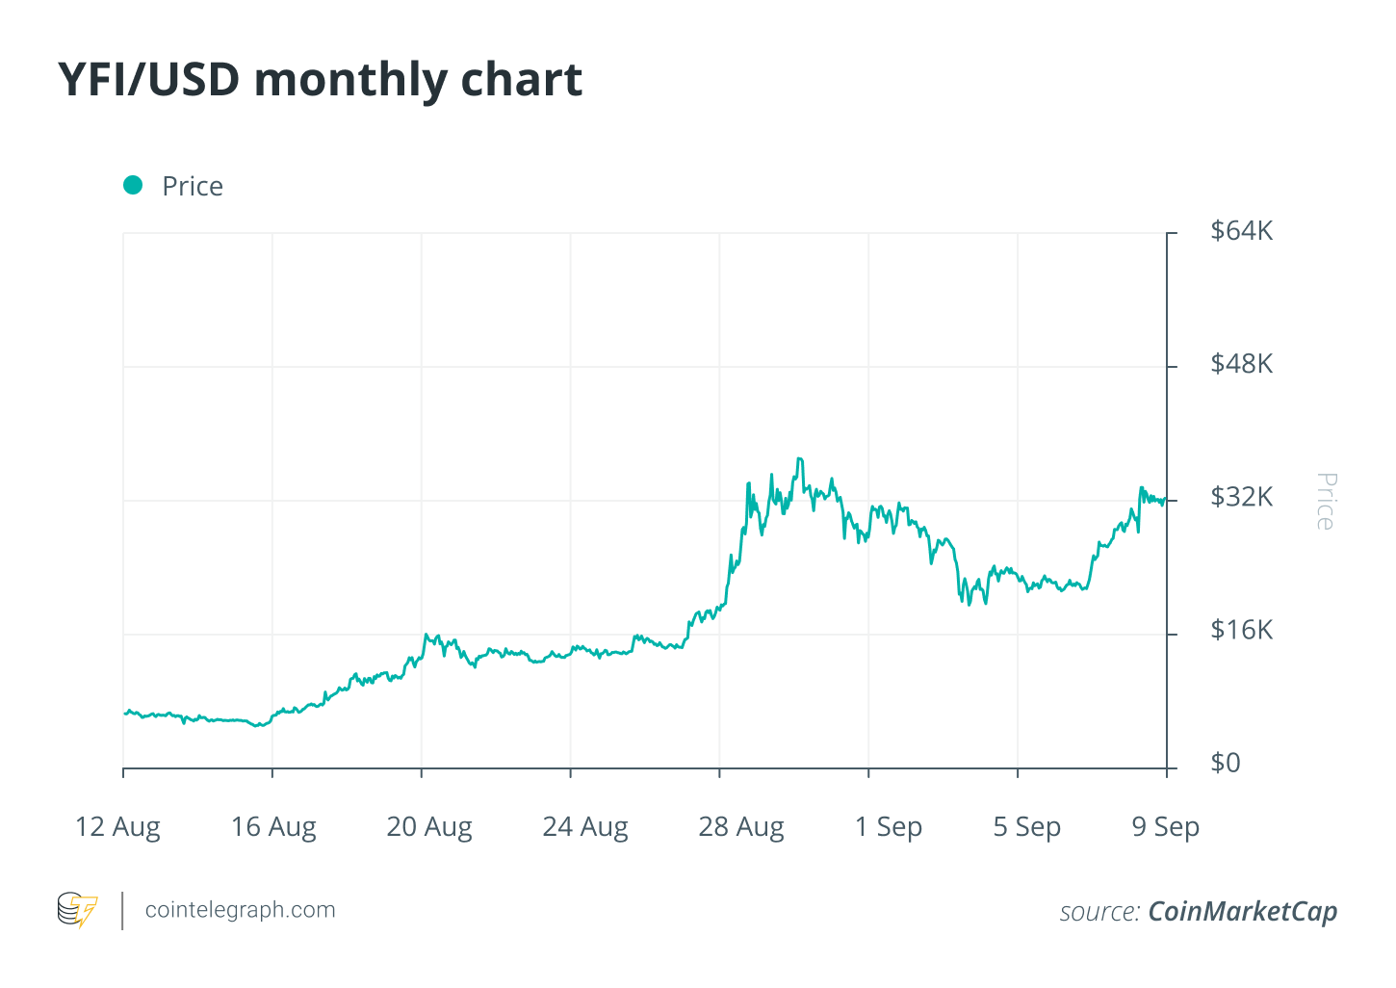Click the 5 Sep date label

[1026, 827]
